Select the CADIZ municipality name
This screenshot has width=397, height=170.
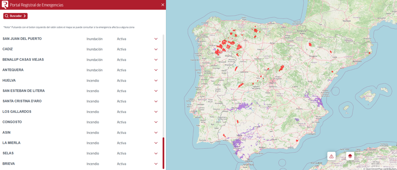[8, 49]
